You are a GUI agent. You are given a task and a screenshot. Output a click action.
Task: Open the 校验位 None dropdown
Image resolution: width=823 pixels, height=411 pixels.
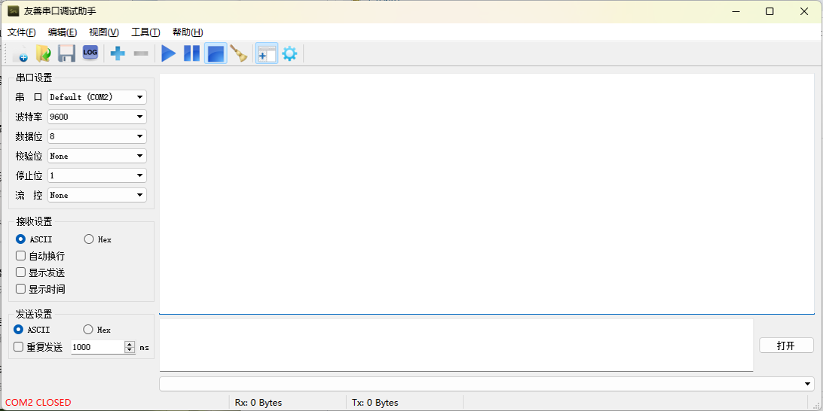coord(97,156)
